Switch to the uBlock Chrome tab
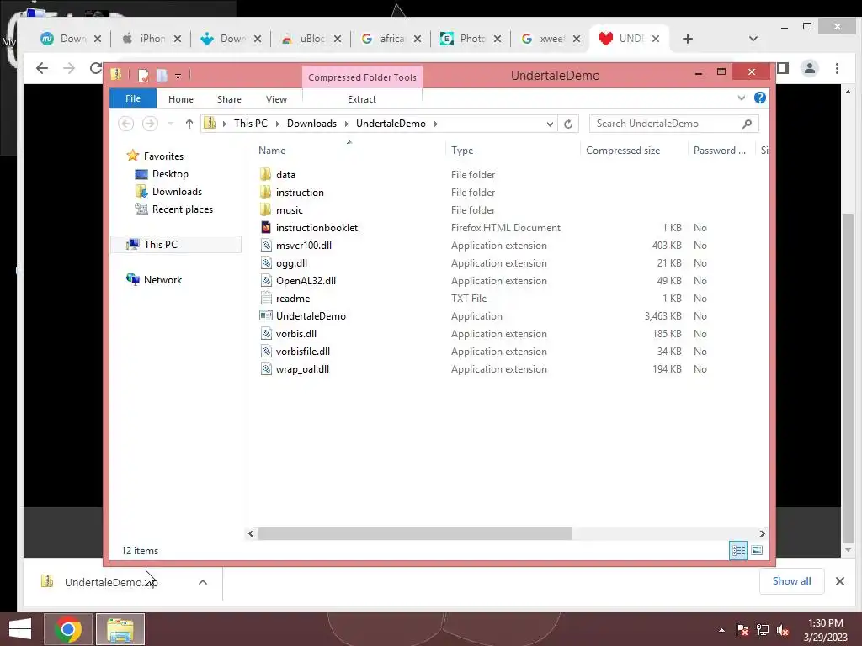Screen dimensions: 862x646 (311, 39)
